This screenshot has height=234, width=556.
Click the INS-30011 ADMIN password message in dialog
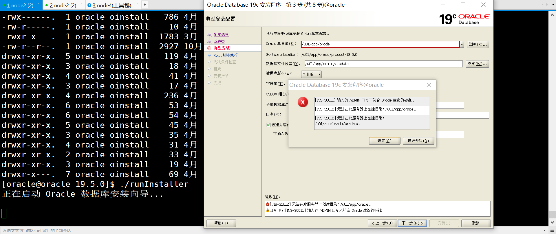(372, 100)
